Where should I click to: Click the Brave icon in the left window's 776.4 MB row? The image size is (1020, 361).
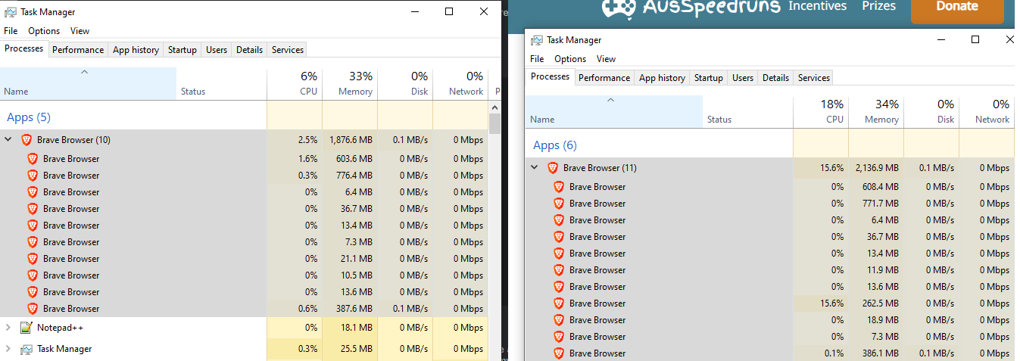33,176
